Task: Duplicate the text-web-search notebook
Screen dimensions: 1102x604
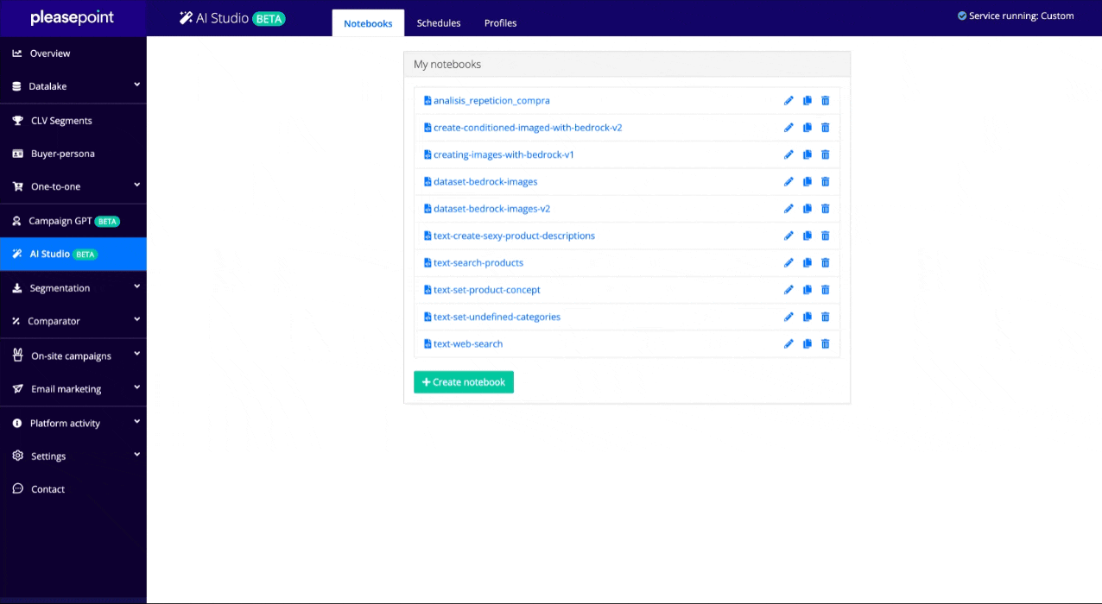Action: (x=807, y=344)
